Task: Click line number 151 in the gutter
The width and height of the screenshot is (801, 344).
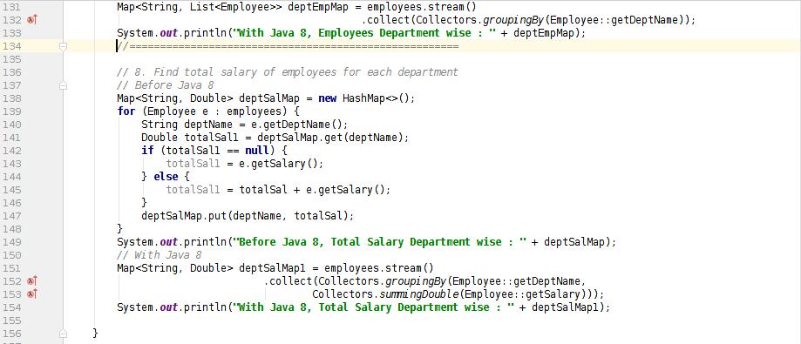Action: point(12,268)
